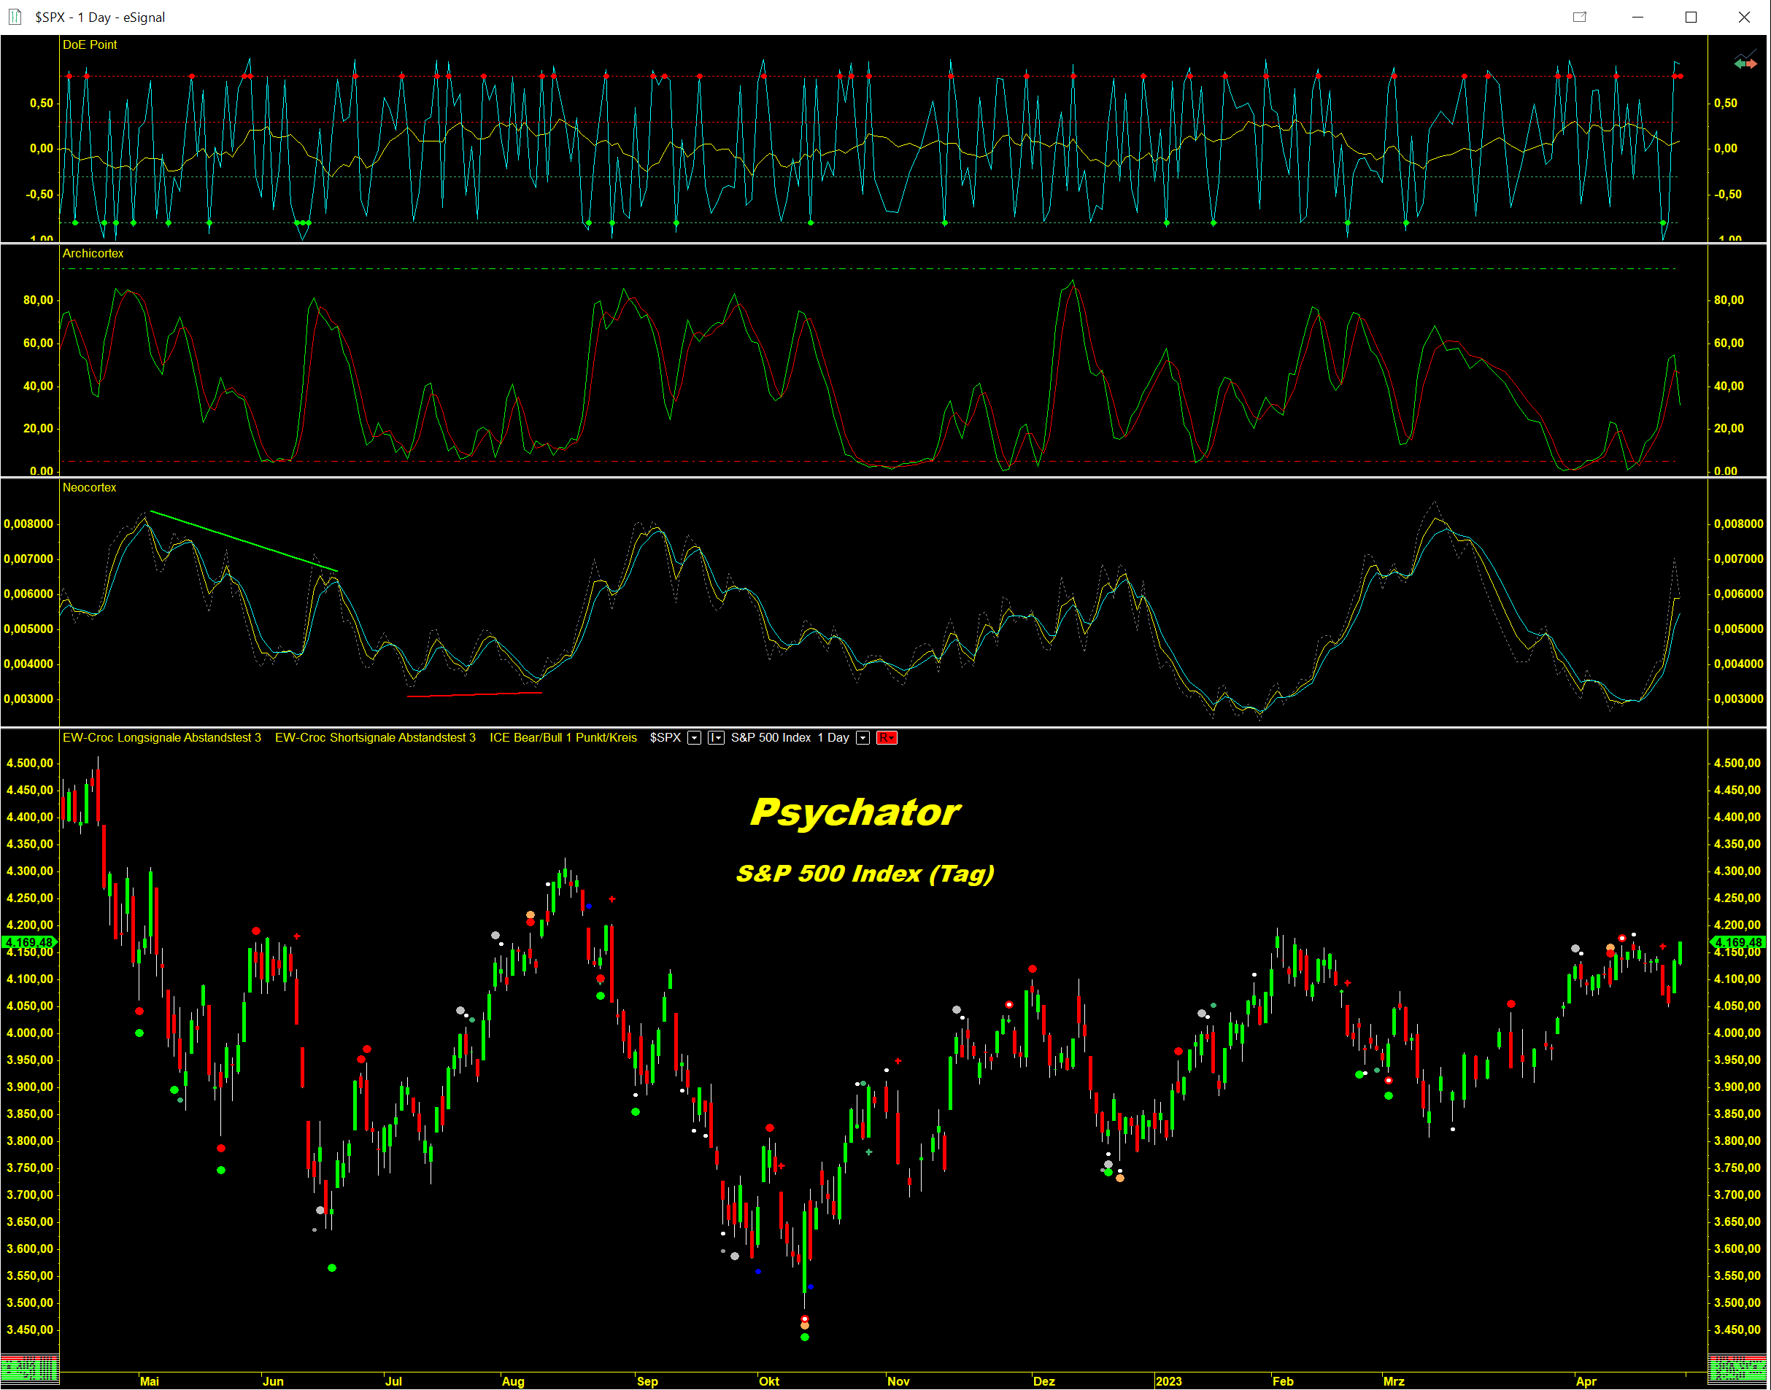Click the EW-Croc Longsignale Abstandstest 3 label
1771x1390 pixels.
162,738
